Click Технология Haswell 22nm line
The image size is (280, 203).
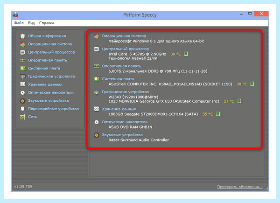click(133, 58)
